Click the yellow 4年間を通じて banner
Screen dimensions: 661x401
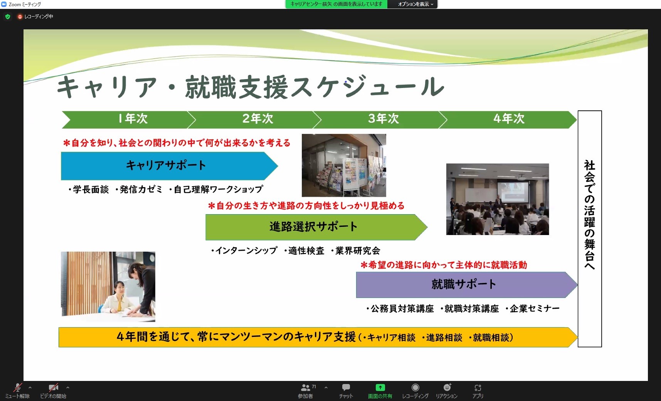coord(318,337)
